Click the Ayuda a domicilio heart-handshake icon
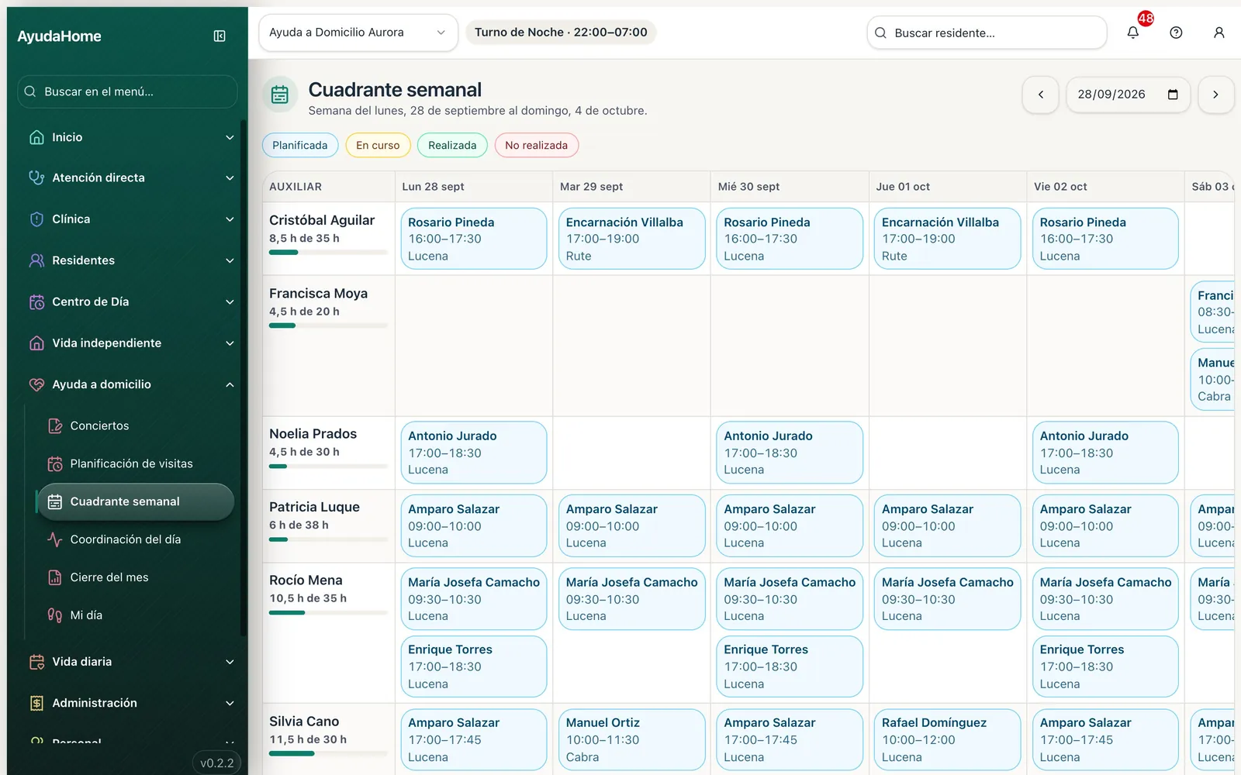1241x775 pixels. [x=36, y=384]
